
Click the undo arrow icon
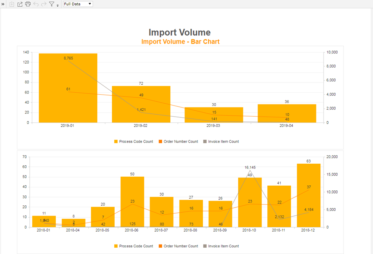pos(36,4)
